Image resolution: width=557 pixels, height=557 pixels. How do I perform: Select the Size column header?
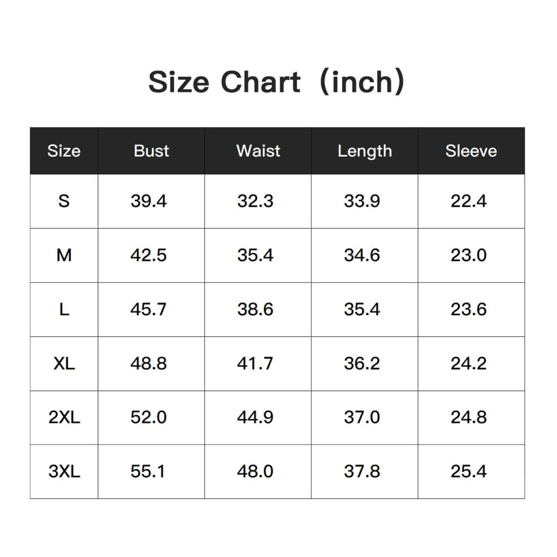(64, 151)
